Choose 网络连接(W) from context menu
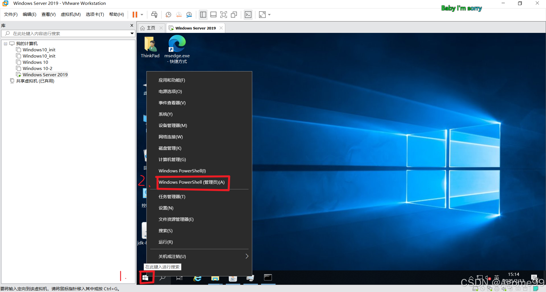 (x=199, y=137)
